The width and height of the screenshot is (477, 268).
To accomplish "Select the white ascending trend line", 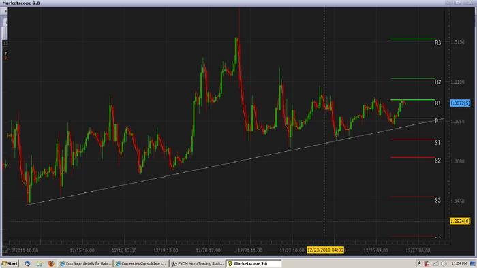I will [x=234, y=163].
